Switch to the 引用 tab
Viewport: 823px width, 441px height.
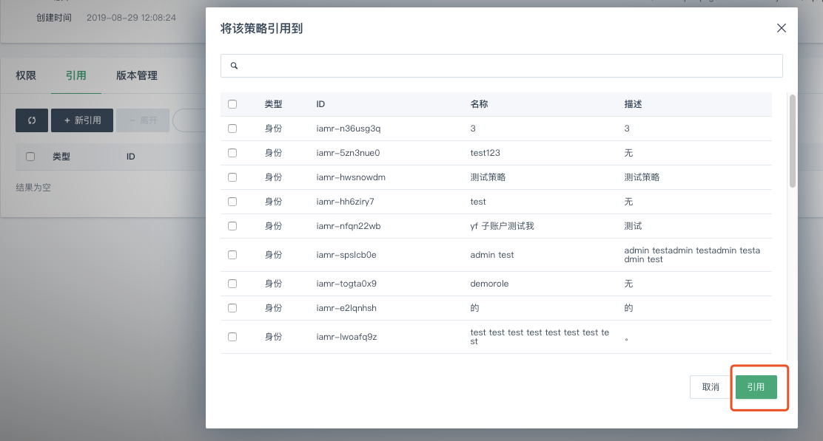(75, 75)
